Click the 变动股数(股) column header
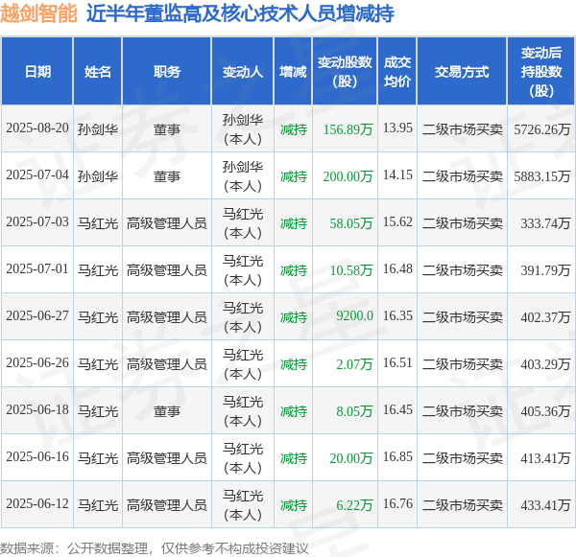Screen dimensions: 576x557 345,72
